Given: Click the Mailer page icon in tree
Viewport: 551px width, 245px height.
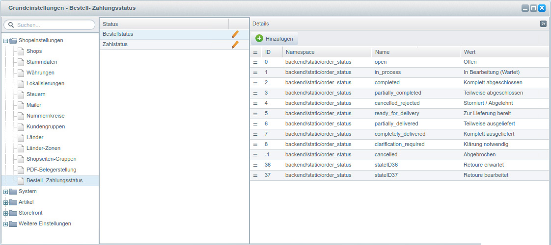Looking at the screenshot, I should pos(21,105).
